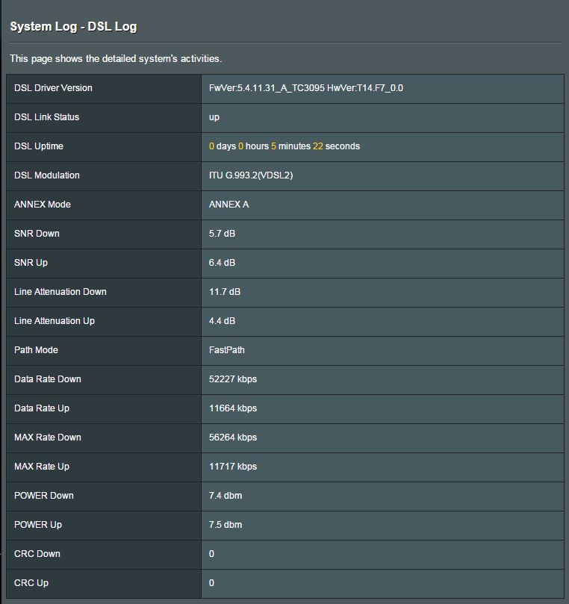569x604 pixels.
Task: Select the '52227 kbps' value
Action: coord(233,379)
